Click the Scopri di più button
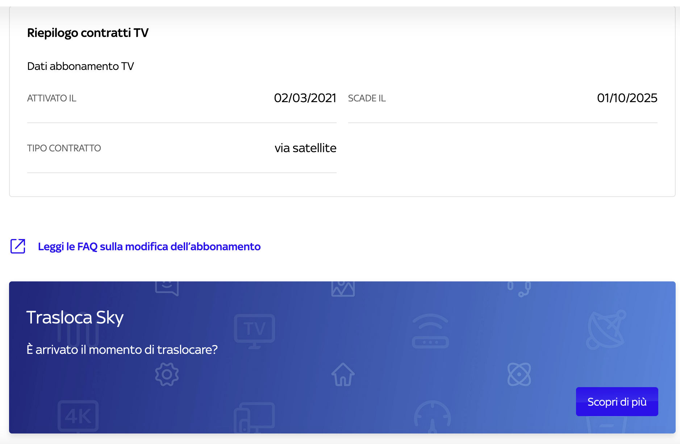Viewport: 680px width, 444px height. point(617,402)
